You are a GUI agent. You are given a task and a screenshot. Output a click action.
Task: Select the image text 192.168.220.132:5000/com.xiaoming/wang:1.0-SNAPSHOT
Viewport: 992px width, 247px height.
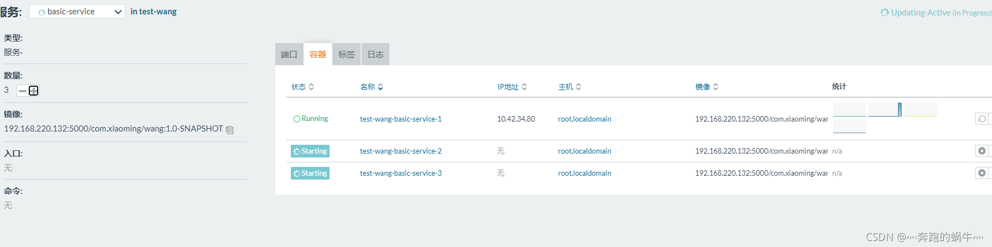(114, 129)
